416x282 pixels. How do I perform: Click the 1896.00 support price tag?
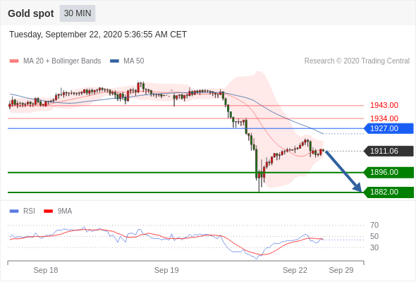tap(389, 173)
